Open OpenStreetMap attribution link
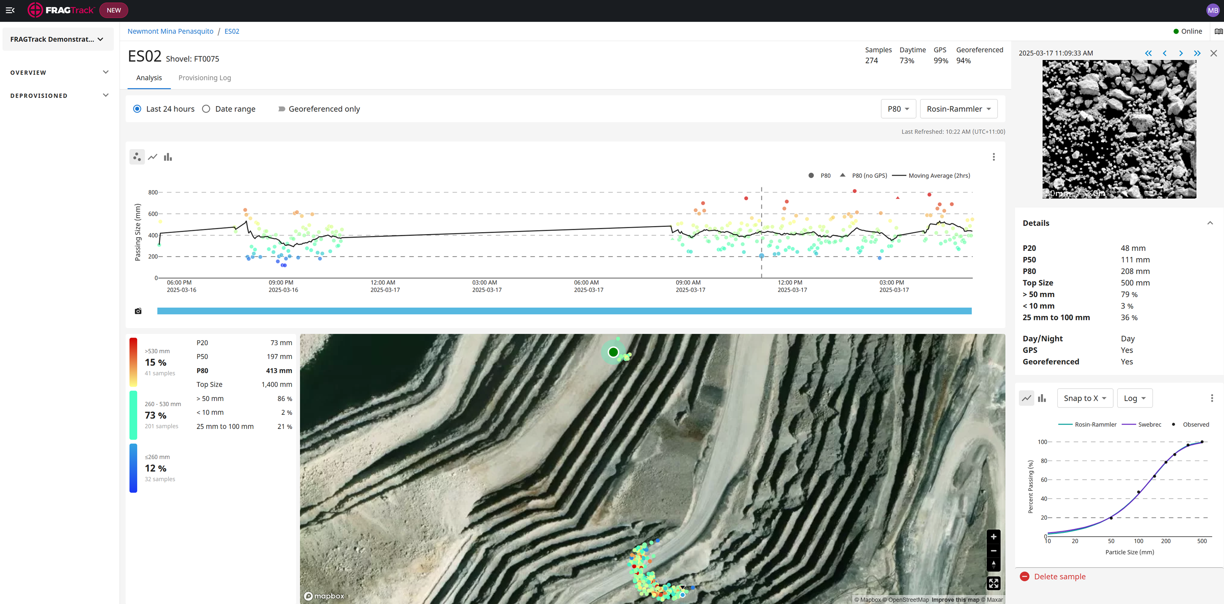 (906, 600)
